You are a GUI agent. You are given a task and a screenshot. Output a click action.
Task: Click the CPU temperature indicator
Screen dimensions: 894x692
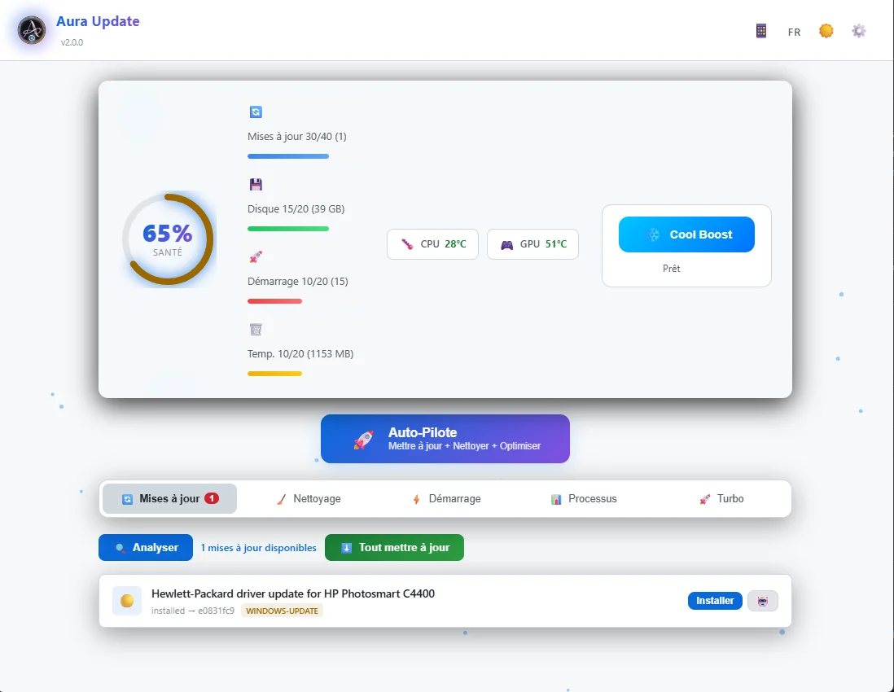pos(433,244)
